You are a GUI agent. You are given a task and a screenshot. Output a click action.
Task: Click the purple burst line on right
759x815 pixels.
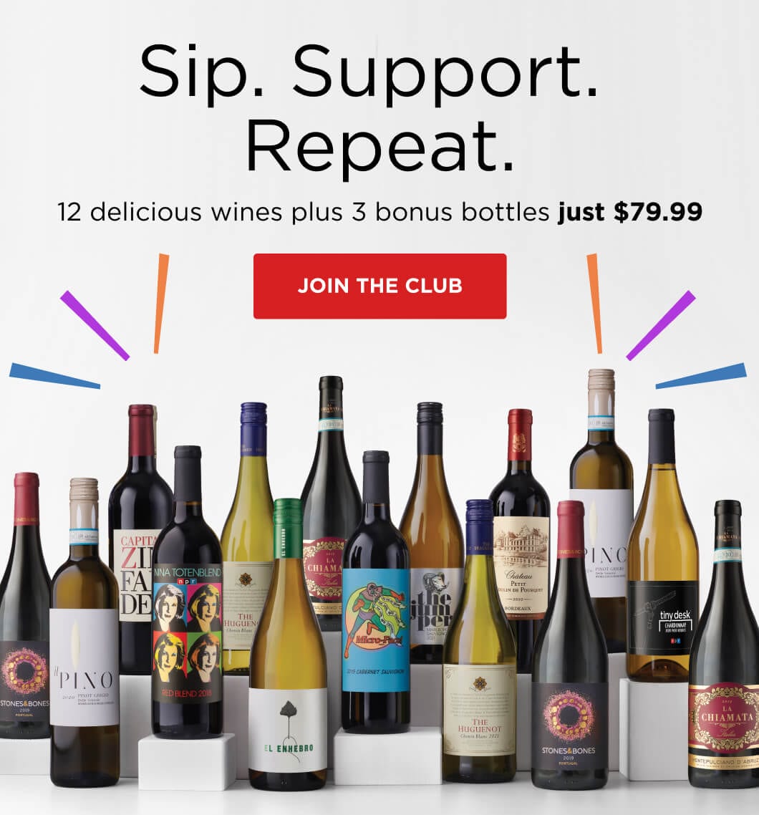point(661,325)
